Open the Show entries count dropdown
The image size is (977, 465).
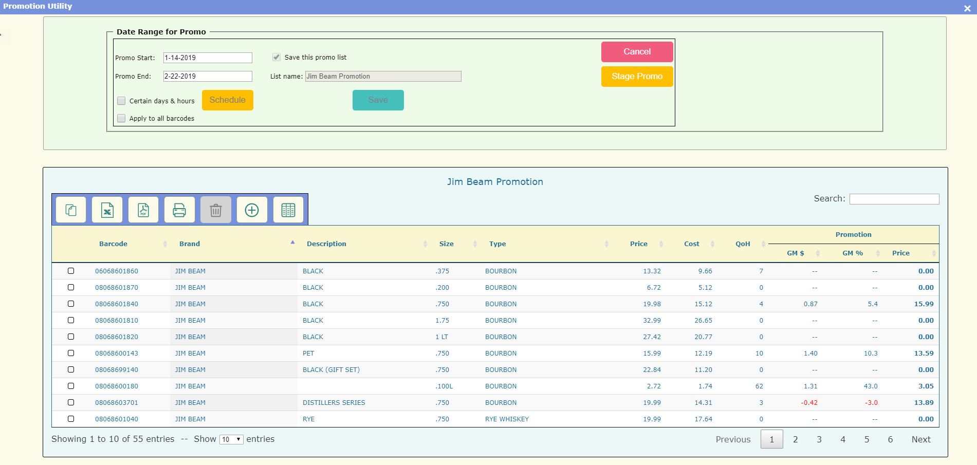point(231,439)
